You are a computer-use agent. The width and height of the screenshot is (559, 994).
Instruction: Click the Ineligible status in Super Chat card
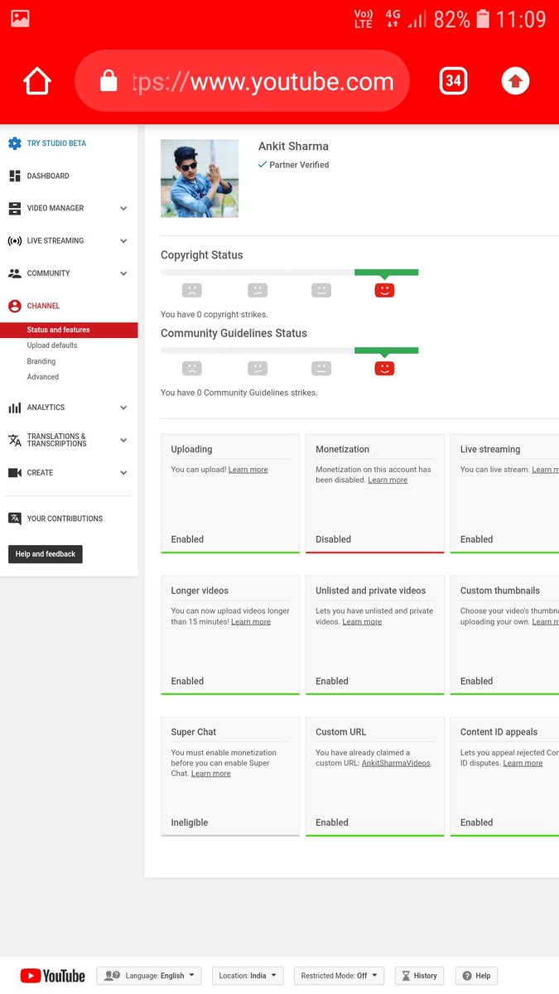(190, 823)
